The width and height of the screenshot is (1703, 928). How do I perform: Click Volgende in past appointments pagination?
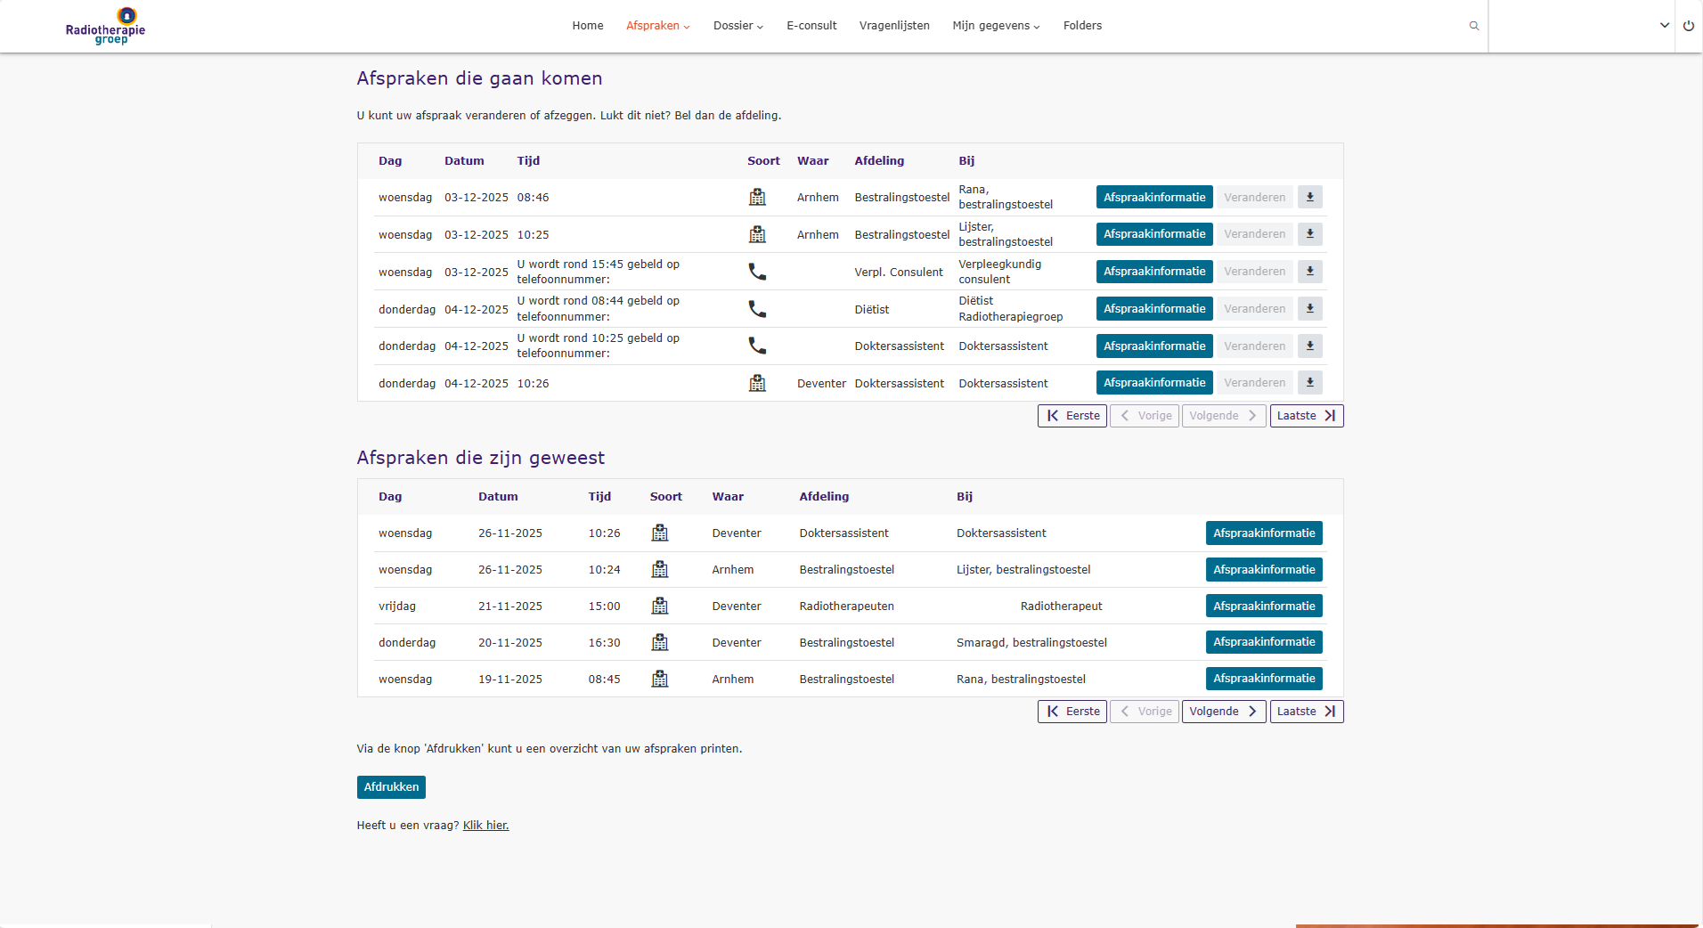pos(1224,712)
